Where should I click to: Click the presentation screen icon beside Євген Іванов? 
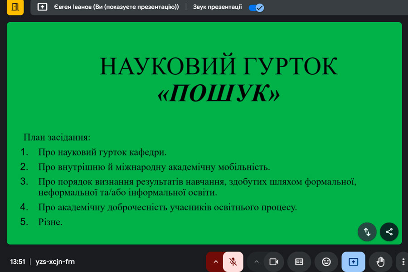click(42, 7)
